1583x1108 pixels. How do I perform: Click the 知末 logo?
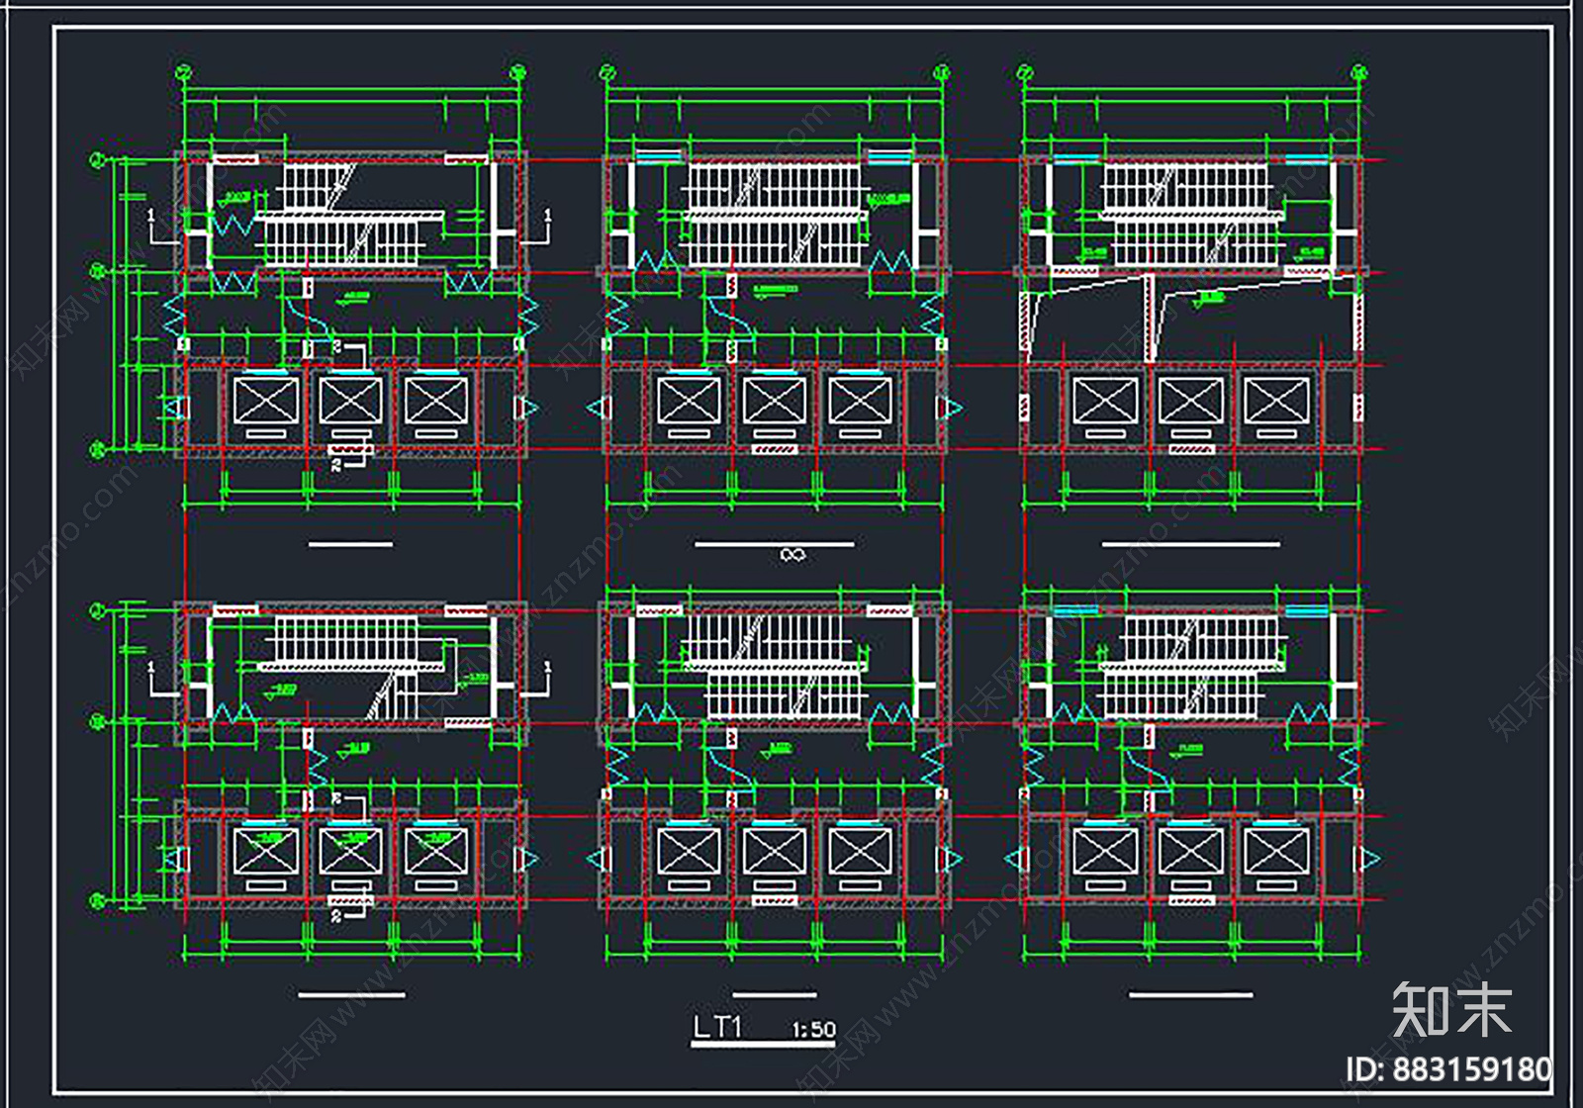click(1451, 1010)
